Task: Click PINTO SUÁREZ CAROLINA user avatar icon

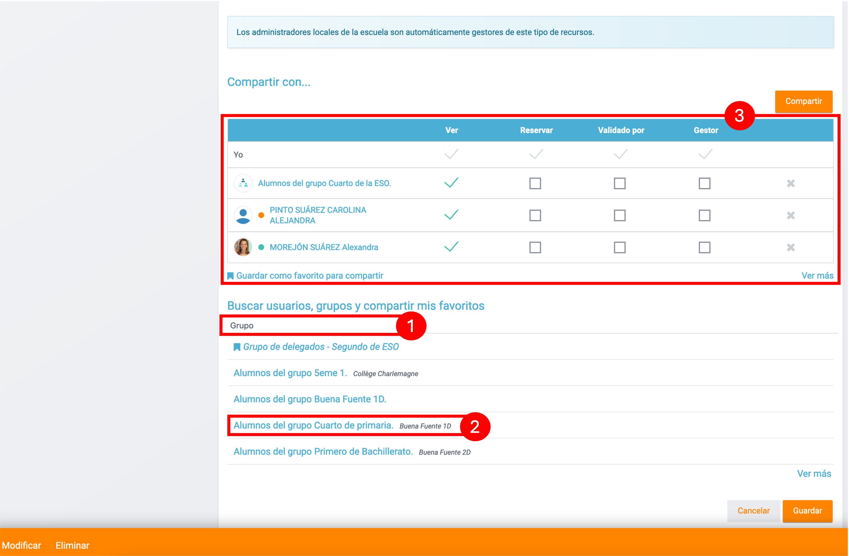Action: (243, 216)
